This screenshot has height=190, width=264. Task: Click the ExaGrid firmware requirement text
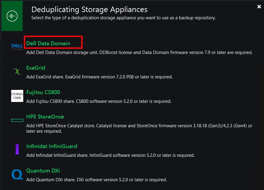click(x=99, y=77)
